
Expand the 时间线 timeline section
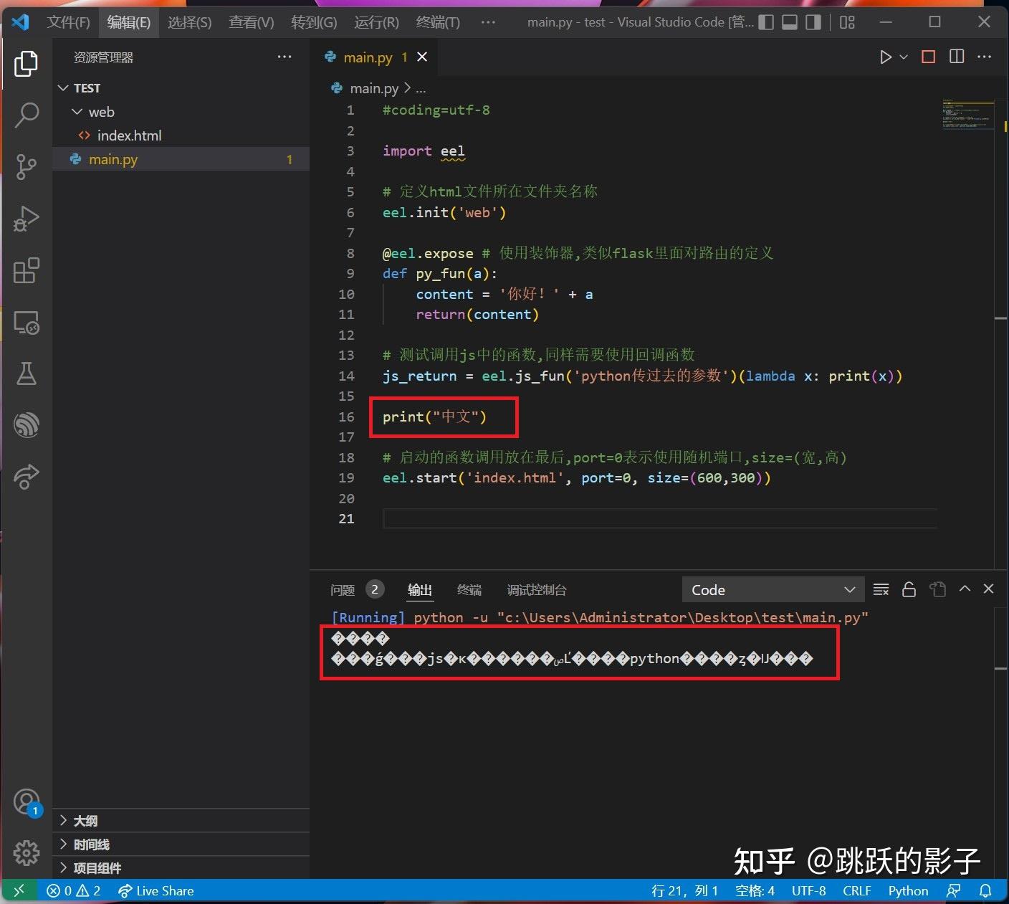(181, 844)
